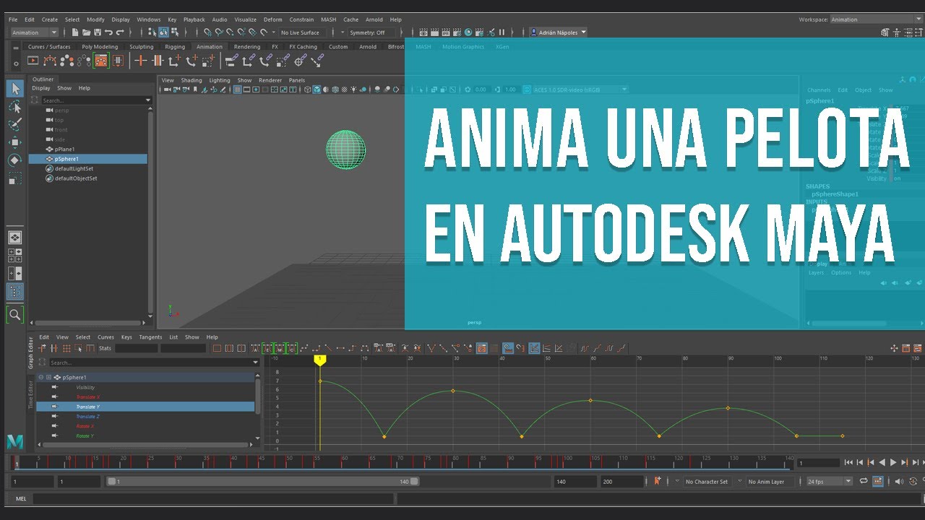Image resolution: width=925 pixels, height=520 pixels.
Task: Click the Save Scene icon
Action: point(98,32)
